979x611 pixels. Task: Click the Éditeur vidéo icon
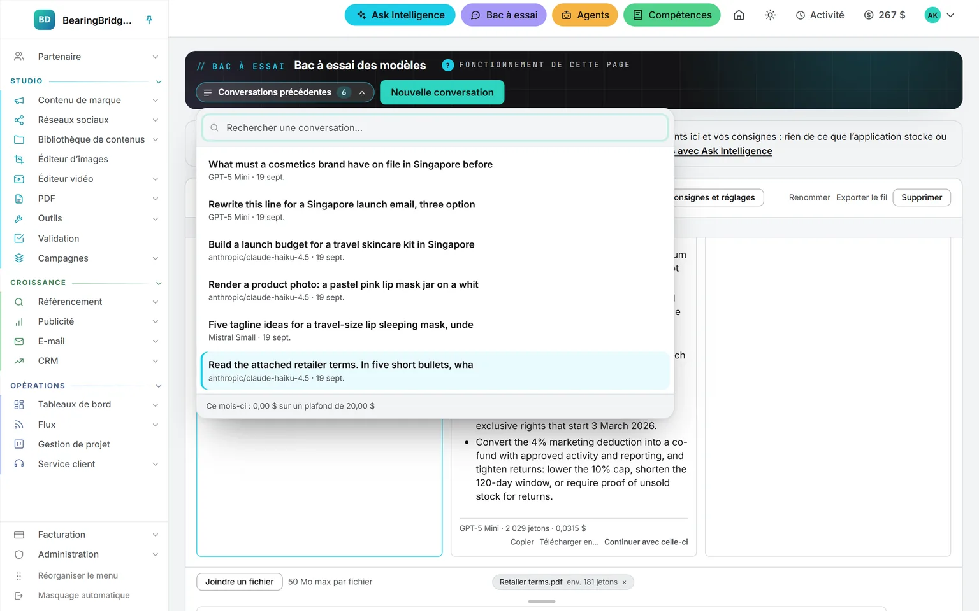click(x=19, y=179)
